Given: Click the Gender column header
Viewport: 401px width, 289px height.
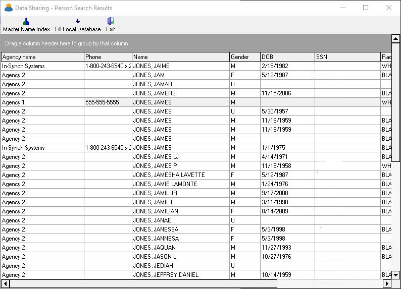Looking at the screenshot, I should [244, 57].
